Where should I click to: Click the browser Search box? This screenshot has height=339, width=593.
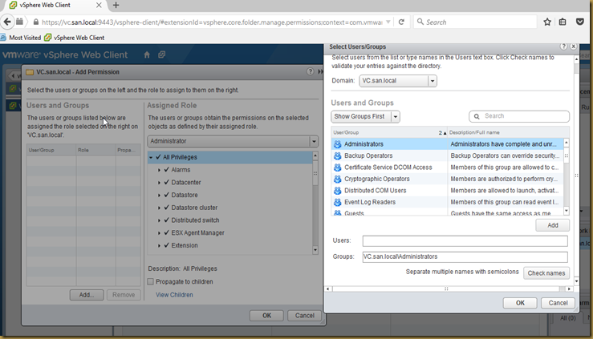click(475, 22)
